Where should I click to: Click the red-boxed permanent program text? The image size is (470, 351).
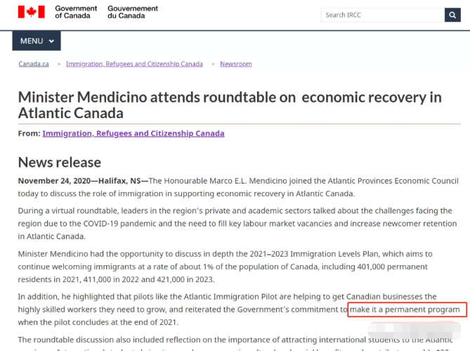[x=405, y=309]
